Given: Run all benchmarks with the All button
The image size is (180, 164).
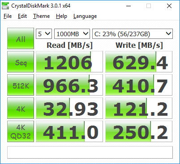Looking at the screenshot, I should click(21, 38).
